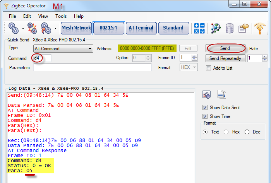Click the Send:(09:48:14) log line
This screenshot has width=271, height=183.
pos(68,95)
